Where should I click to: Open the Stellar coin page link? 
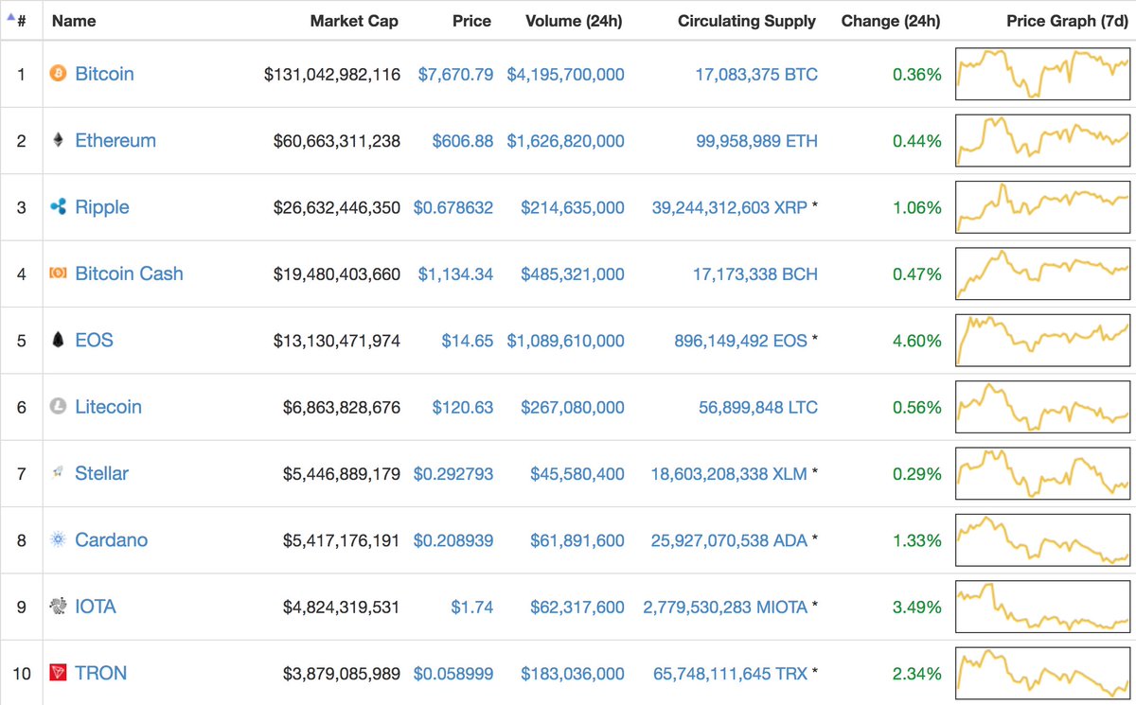point(101,473)
